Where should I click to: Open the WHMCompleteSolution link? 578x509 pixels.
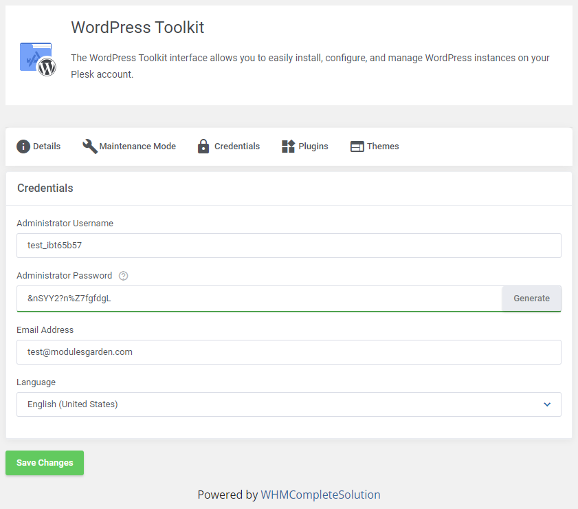pyautogui.click(x=320, y=495)
